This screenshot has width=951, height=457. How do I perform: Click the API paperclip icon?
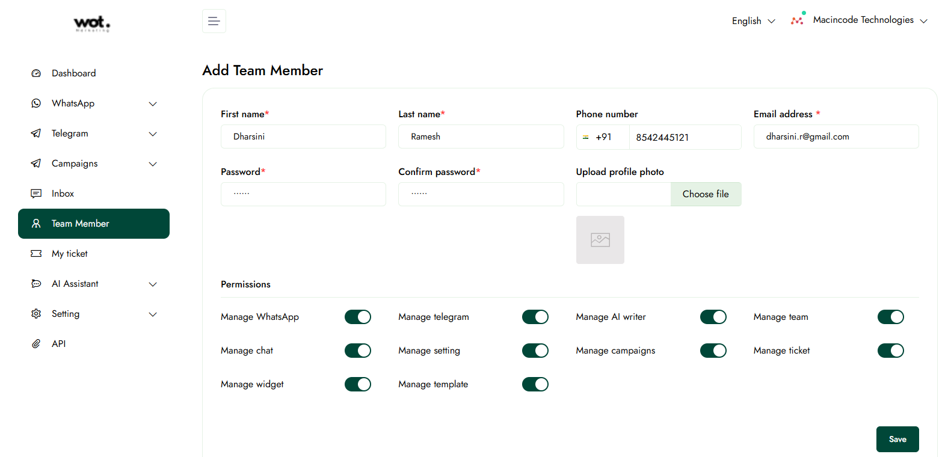[36, 344]
